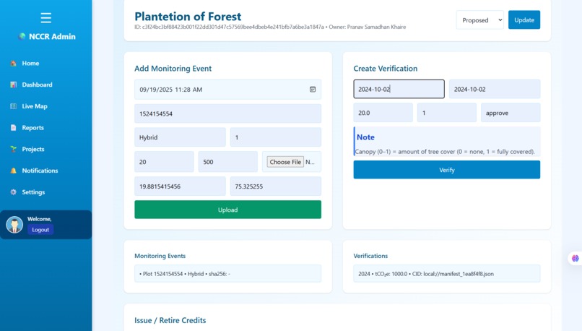
Task: Click the Verifications heading
Action: [370, 256]
